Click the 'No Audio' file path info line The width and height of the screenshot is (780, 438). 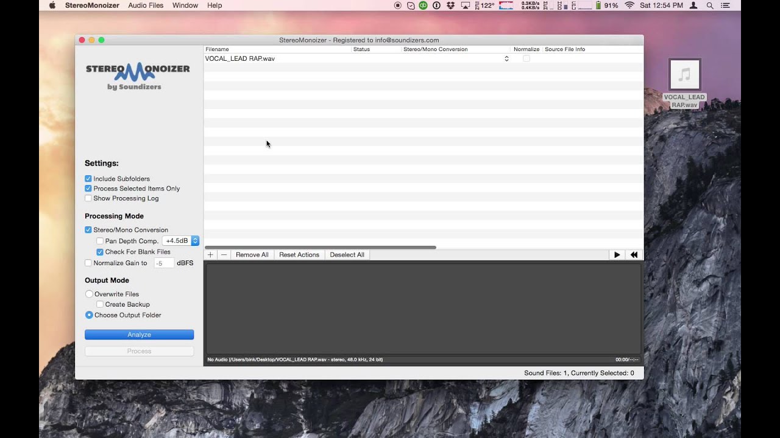click(x=295, y=360)
